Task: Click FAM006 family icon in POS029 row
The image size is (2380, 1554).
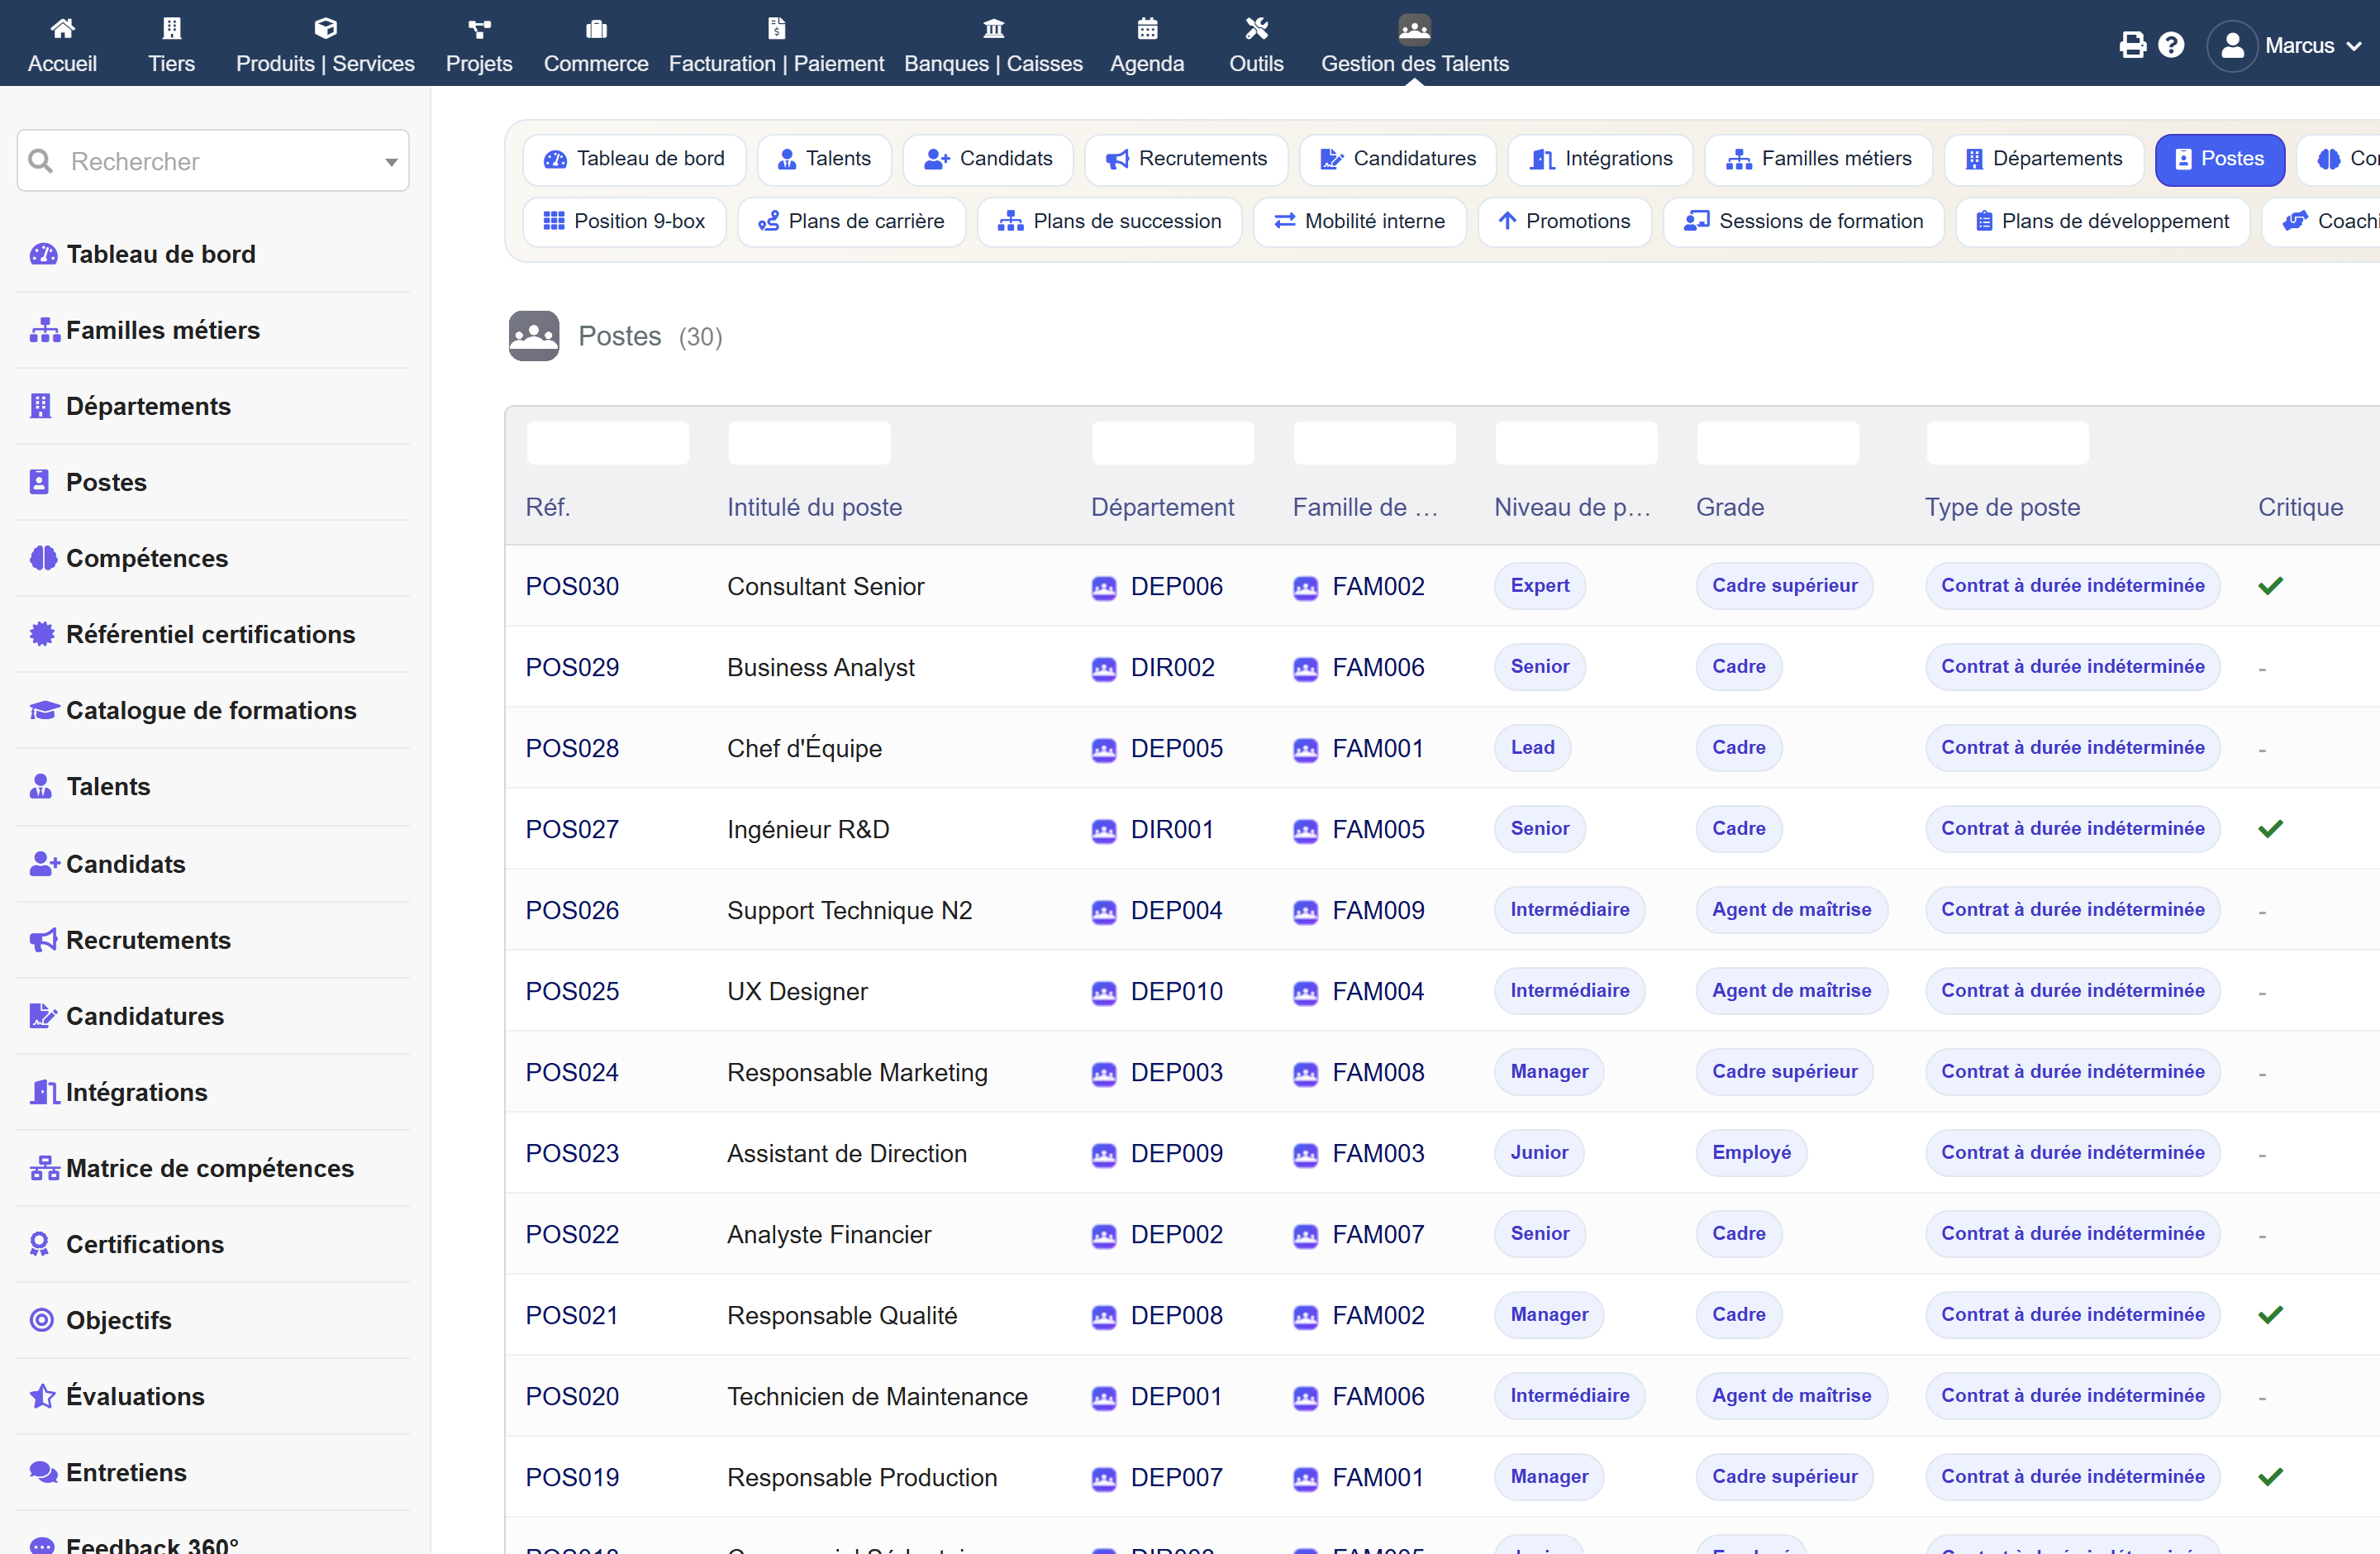Action: [1305, 668]
